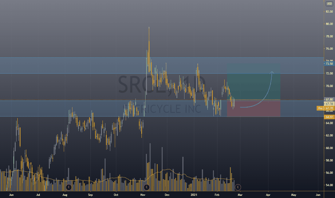This screenshot has width=335, height=198.
Task: Click the 54.00 price axis label
Action: coord(329,185)
